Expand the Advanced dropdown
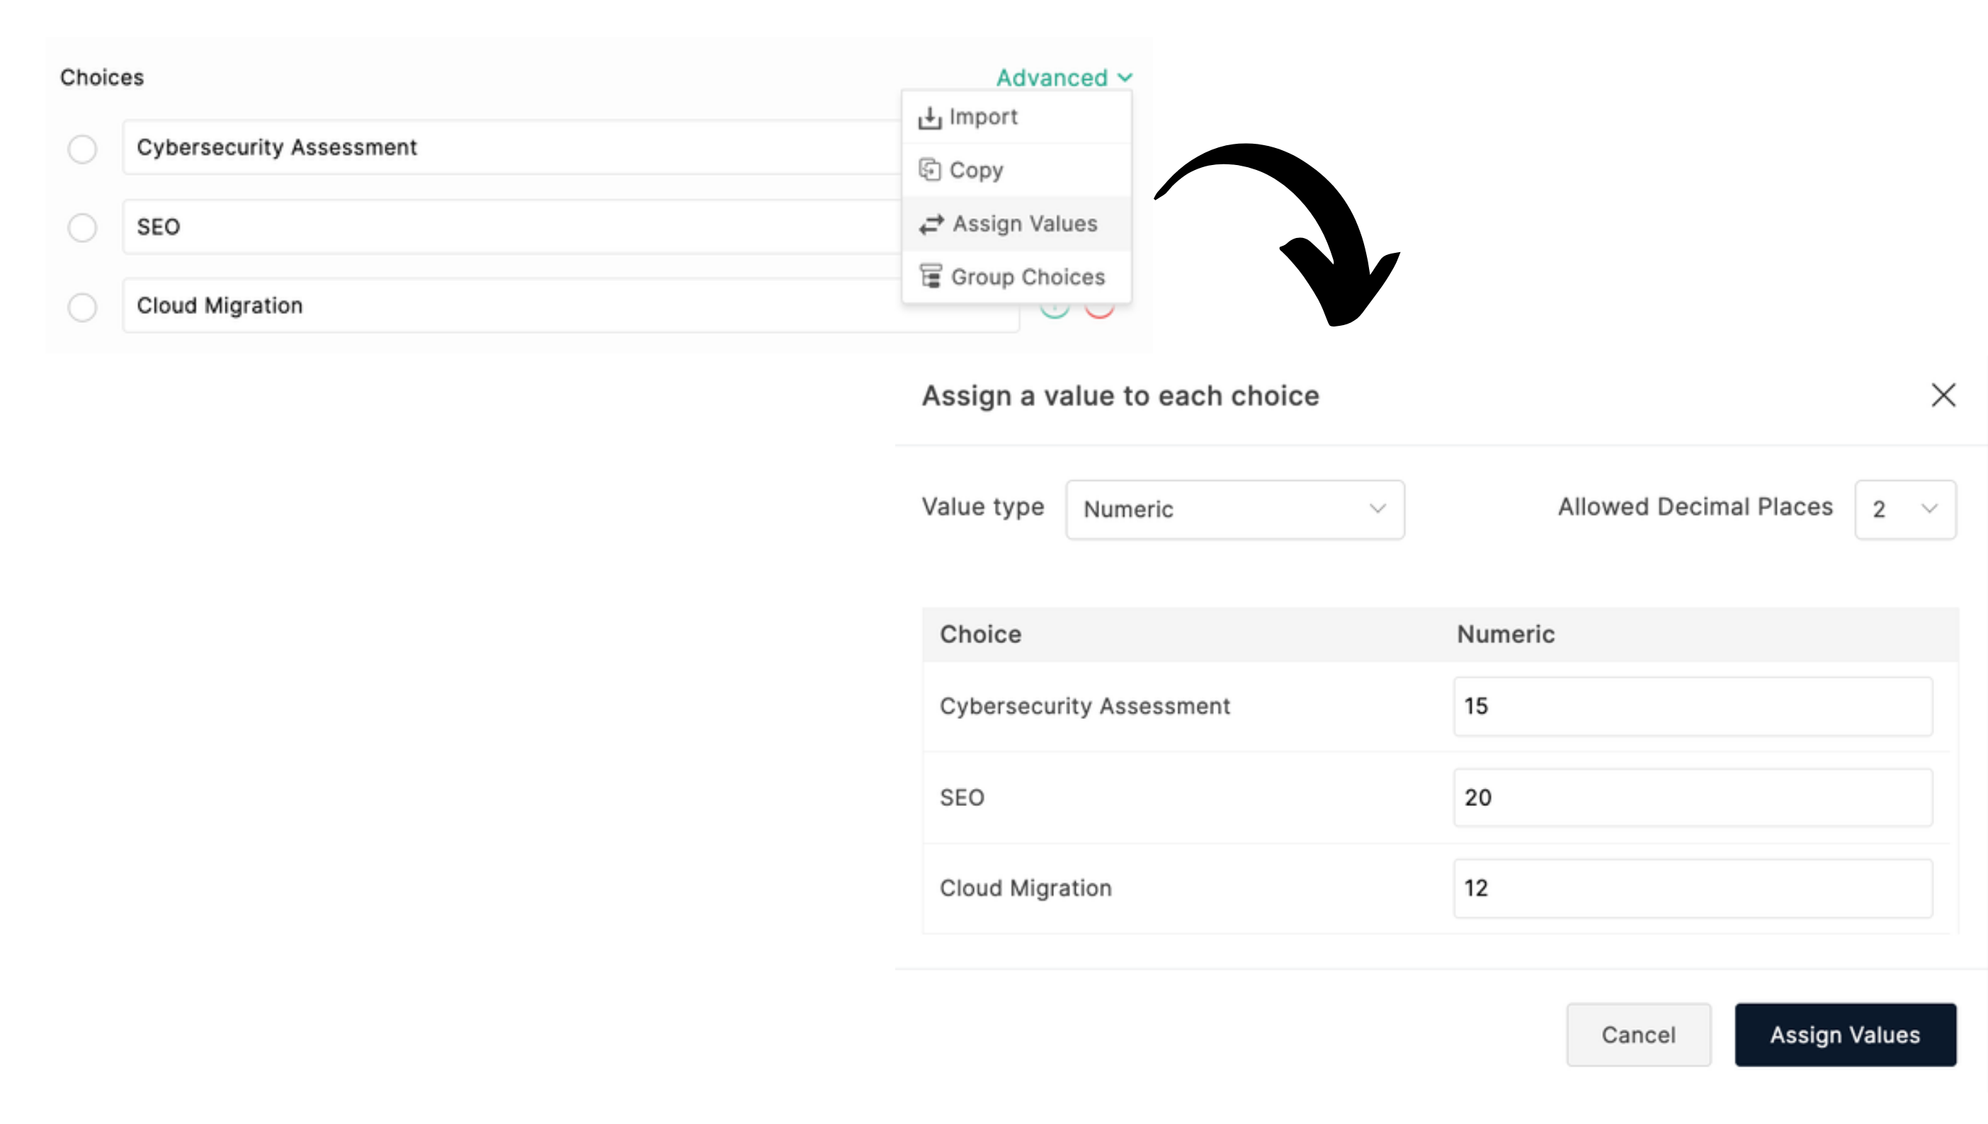 [1064, 77]
